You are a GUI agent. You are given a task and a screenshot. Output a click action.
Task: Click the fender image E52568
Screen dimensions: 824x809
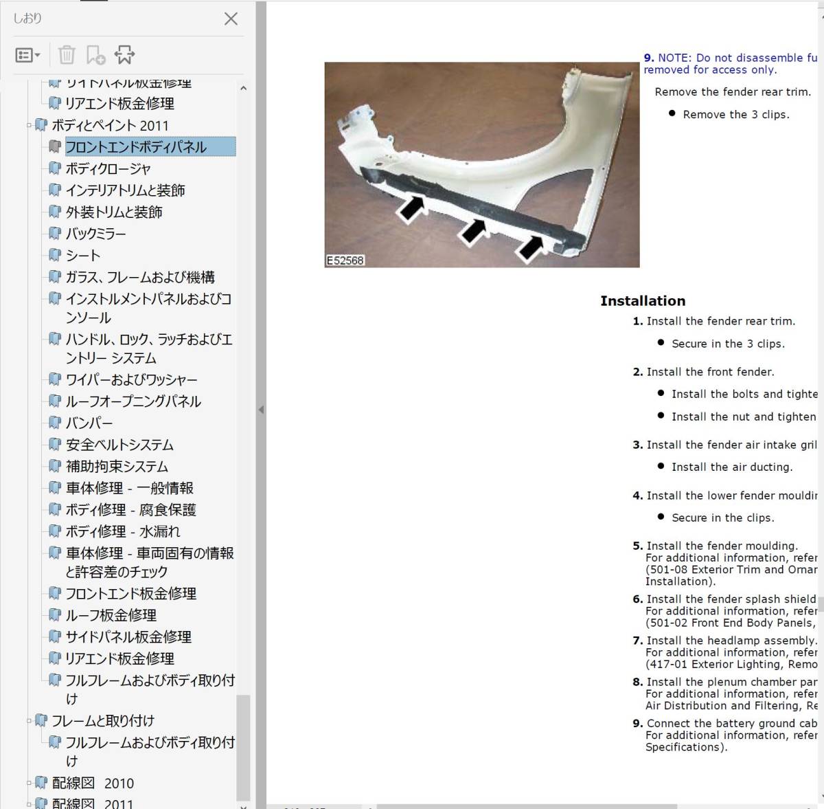(x=482, y=165)
